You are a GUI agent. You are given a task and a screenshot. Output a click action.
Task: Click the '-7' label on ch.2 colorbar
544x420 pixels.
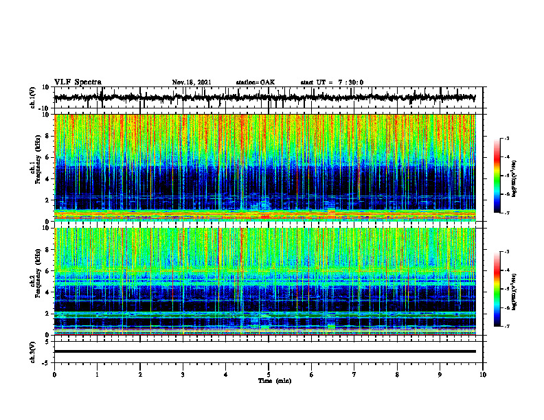[x=507, y=327]
